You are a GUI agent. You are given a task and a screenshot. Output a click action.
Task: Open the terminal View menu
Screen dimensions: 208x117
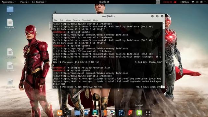coord(68,20)
